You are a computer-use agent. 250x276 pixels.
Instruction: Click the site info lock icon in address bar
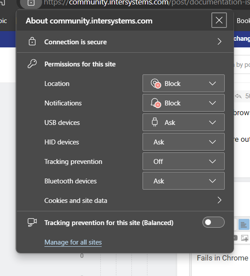(31, 3)
